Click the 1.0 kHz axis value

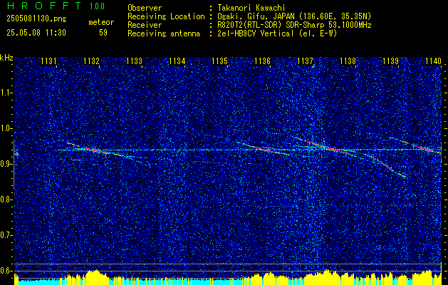6,128
